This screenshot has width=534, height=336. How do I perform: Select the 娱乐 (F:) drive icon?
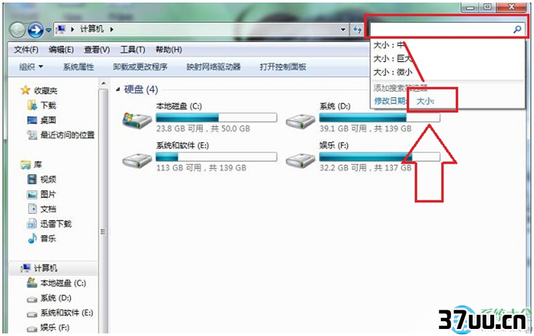300,160
